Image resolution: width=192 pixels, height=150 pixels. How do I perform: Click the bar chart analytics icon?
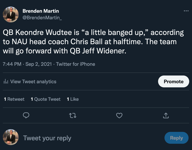(x=5, y=82)
